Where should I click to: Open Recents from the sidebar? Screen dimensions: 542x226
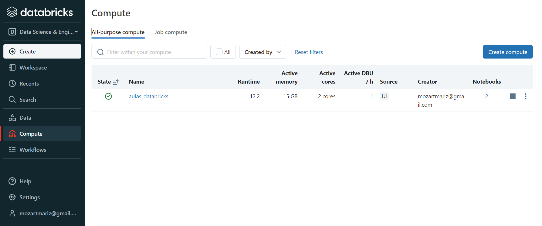click(x=42, y=84)
